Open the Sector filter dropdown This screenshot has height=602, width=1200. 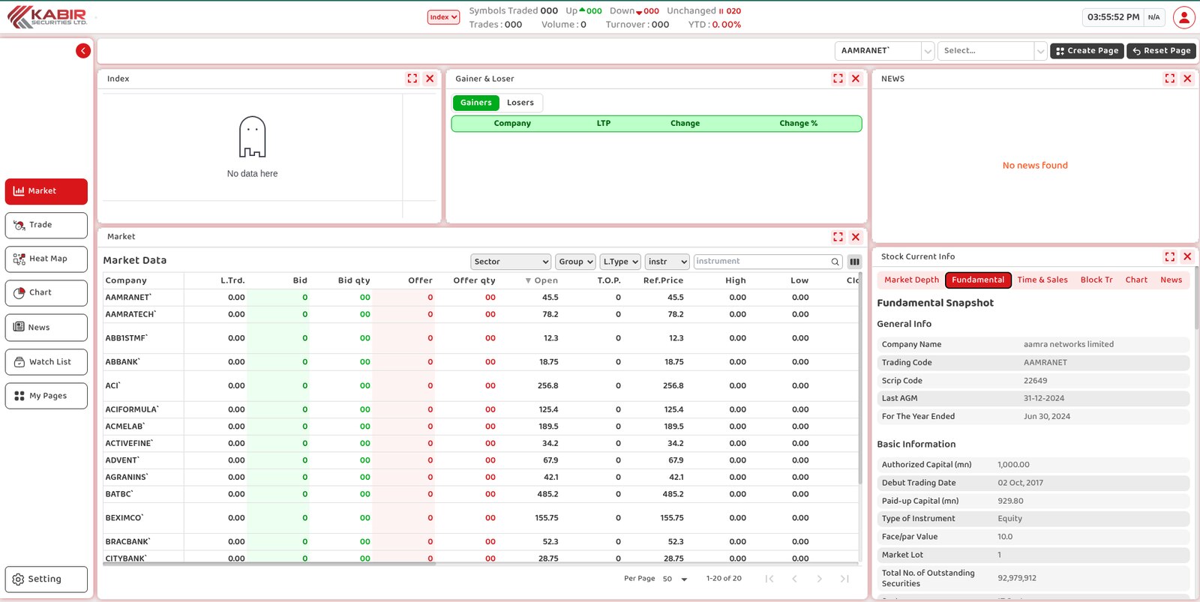[x=511, y=262]
